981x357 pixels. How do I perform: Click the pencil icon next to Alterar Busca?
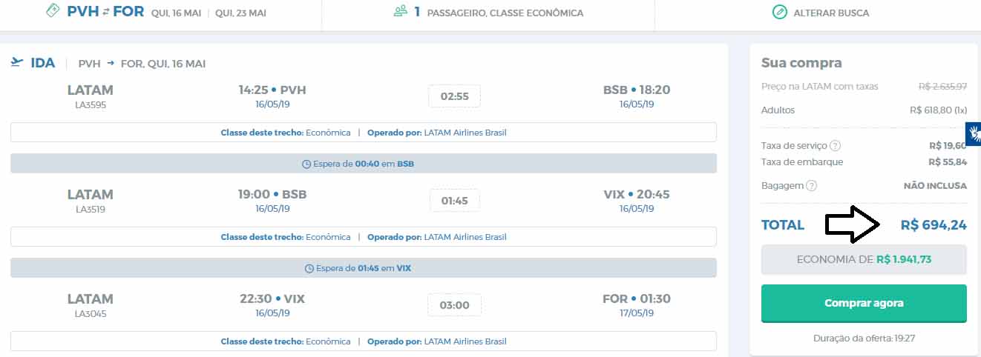[x=779, y=13]
